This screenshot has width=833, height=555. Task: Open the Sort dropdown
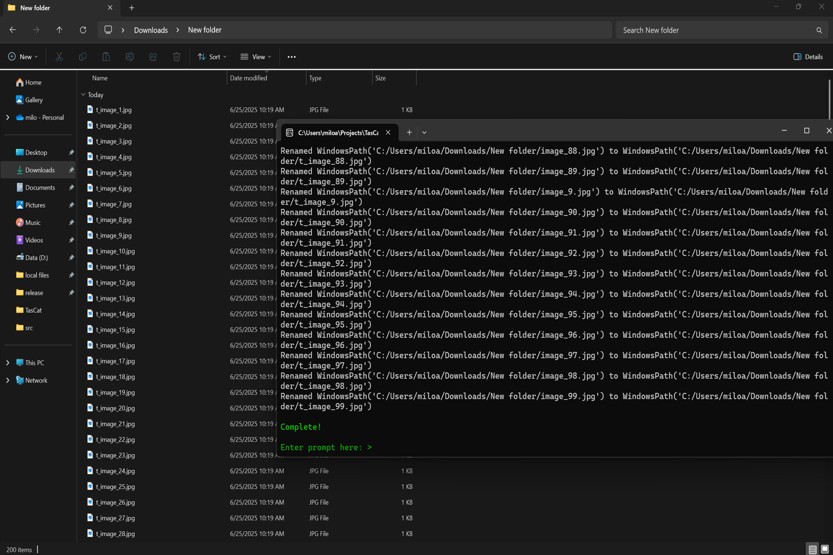point(212,56)
